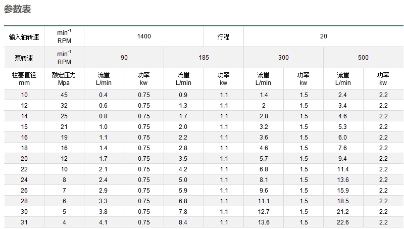Screen dimensions: 404x229
Task: Click flow value 11.4 cell
Action: click(x=343, y=169)
